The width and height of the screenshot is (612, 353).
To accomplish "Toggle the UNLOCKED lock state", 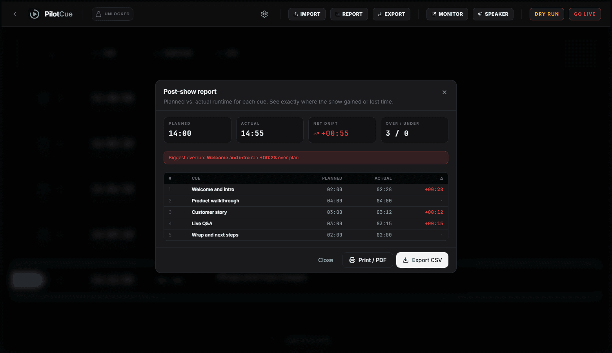I will 113,14.
